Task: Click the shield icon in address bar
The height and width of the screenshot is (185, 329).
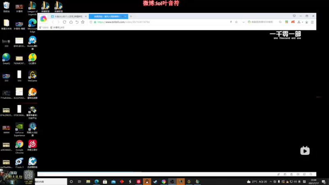Action: (x=91, y=22)
